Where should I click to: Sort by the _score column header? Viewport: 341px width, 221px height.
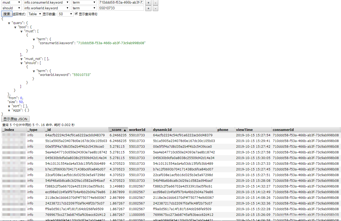(x=118, y=130)
